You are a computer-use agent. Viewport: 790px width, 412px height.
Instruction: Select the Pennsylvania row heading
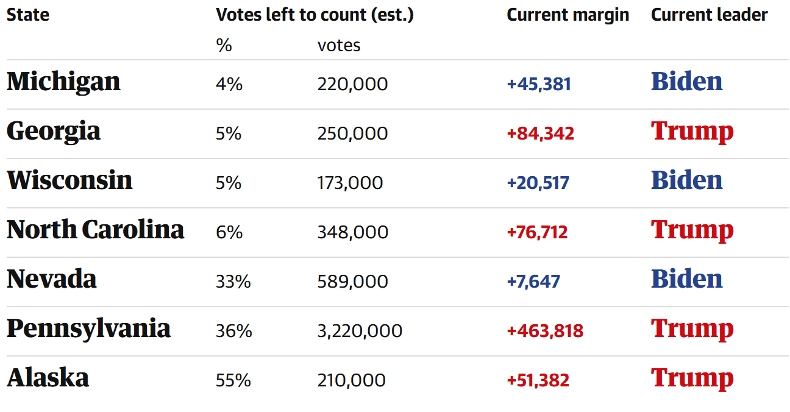pos(88,329)
